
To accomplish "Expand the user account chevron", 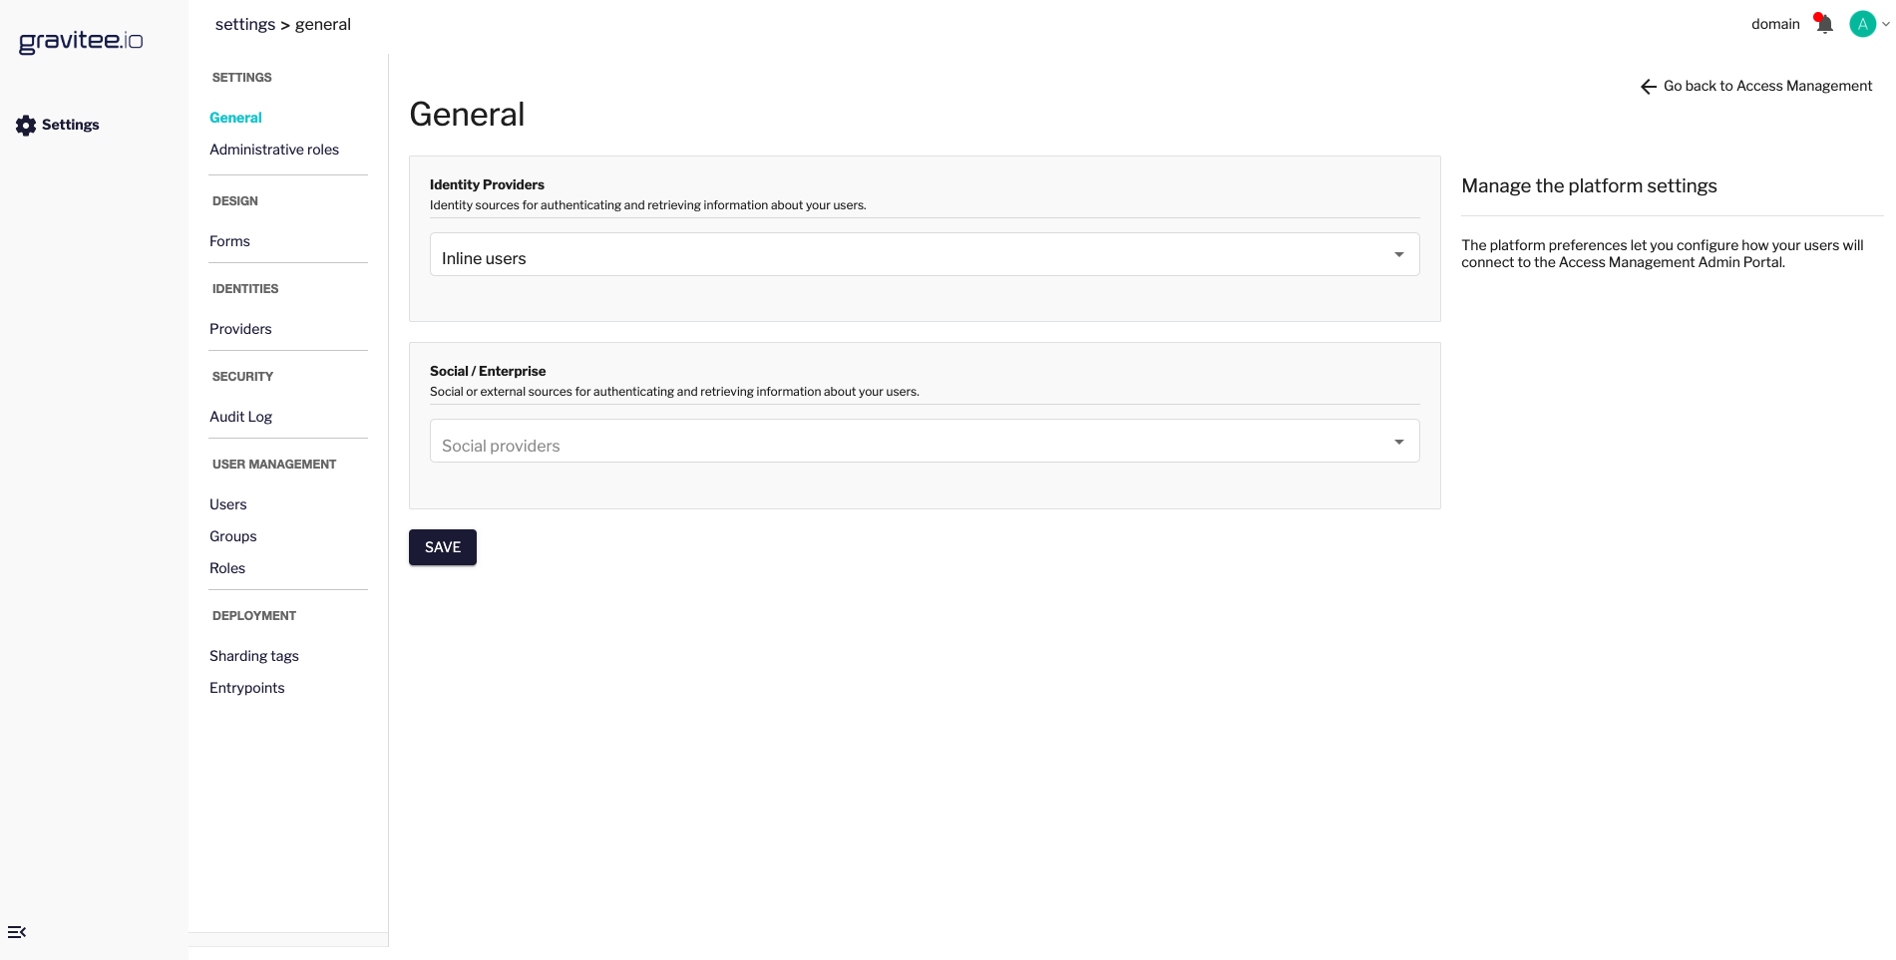I will [x=1886, y=24].
